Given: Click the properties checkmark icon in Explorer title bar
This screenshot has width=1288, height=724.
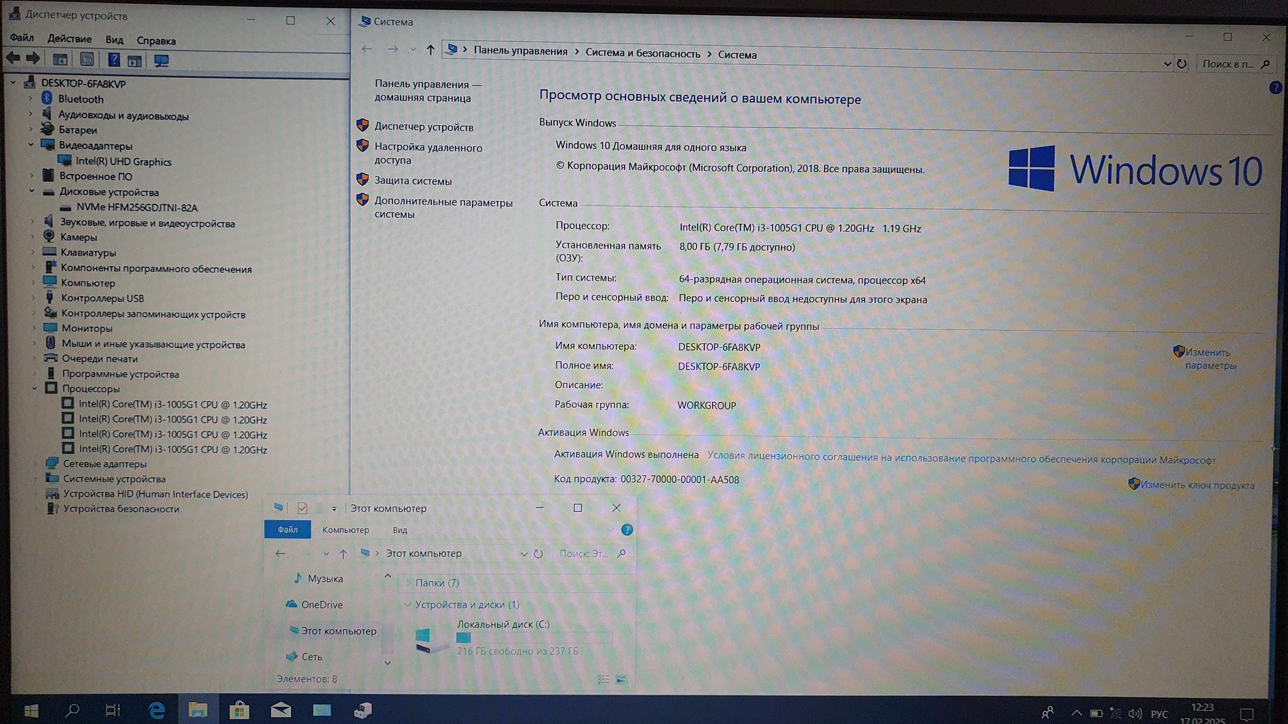Looking at the screenshot, I should tap(303, 508).
